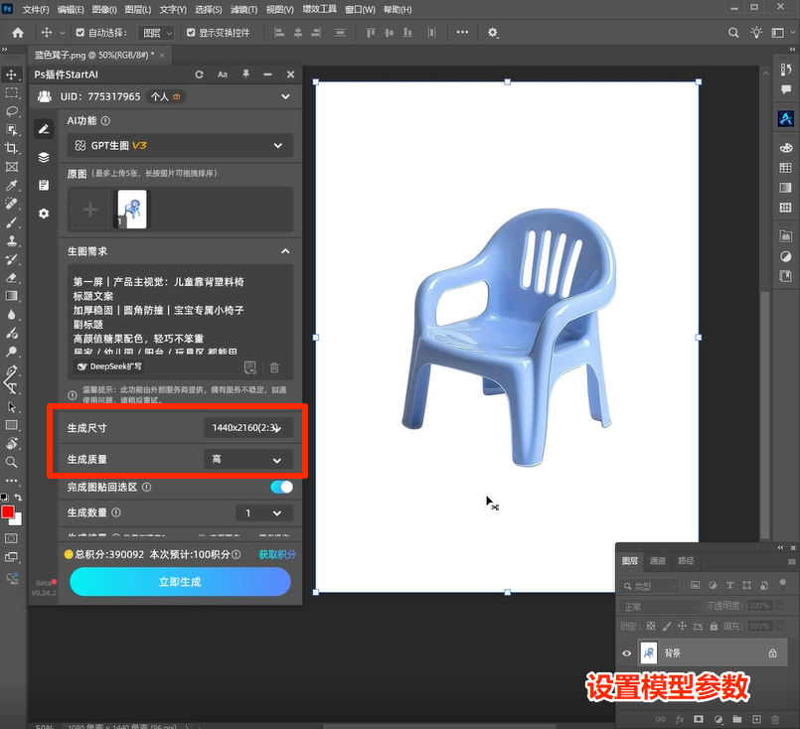Viewport: 800px width, 729px height.
Task: Click the 不透明度 100% field
Action: 759,606
